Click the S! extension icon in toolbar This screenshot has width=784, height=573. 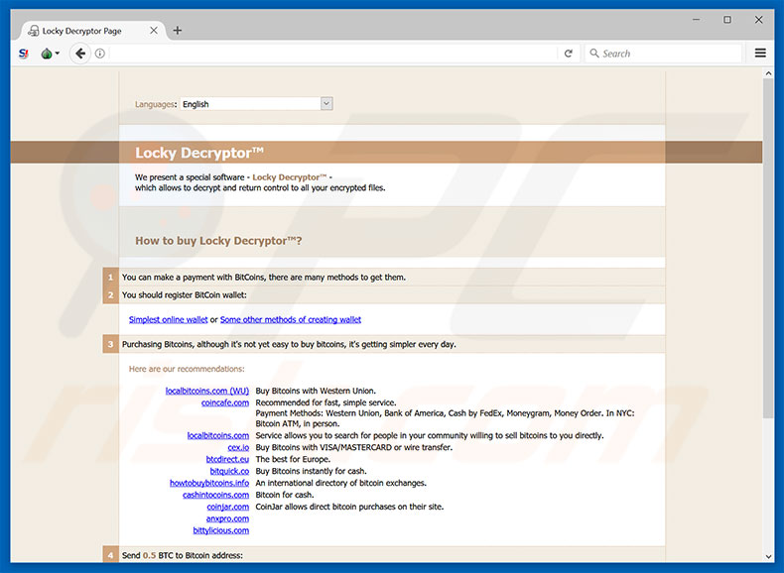pos(24,54)
